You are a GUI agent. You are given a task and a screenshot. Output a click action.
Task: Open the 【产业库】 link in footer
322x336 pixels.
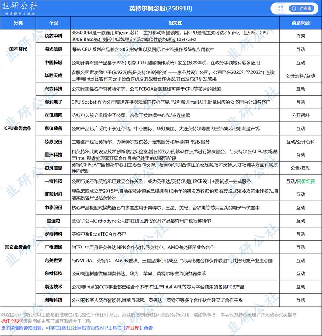[x=132, y=328]
